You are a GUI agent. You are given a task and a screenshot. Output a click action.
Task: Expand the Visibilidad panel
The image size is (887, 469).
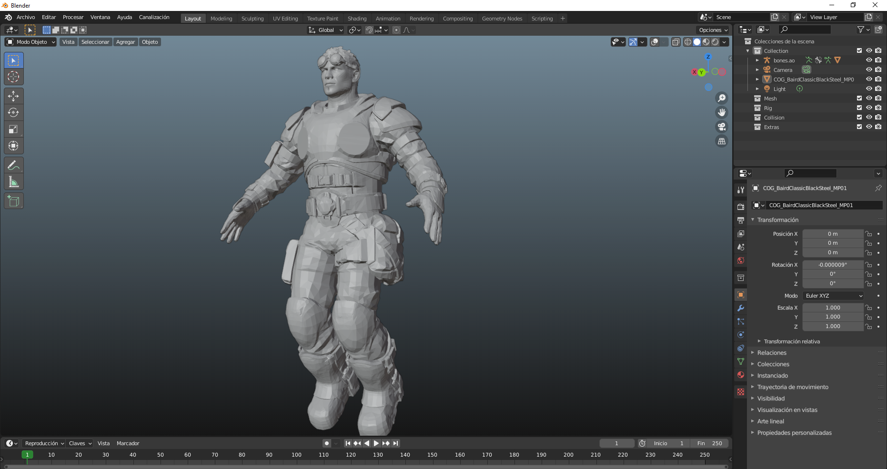(x=771, y=399)
